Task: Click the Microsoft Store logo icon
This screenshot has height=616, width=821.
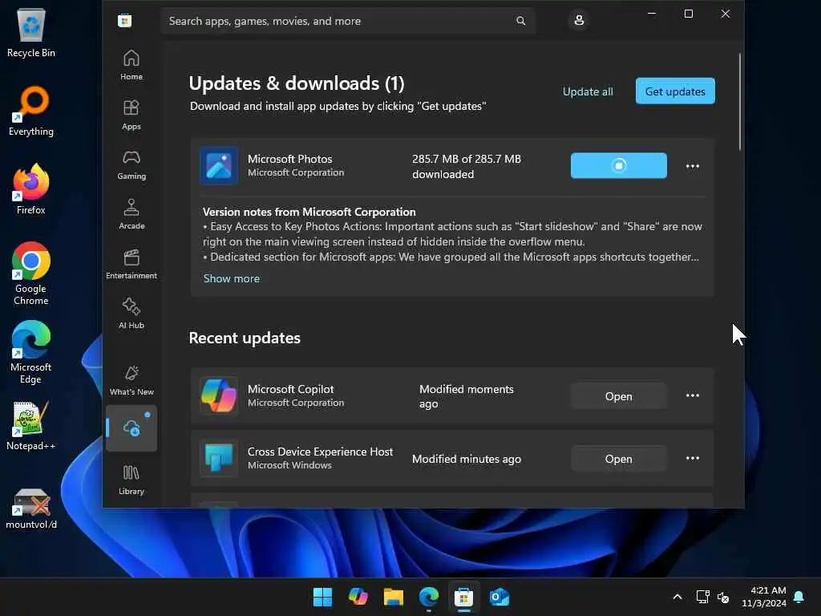Action: (x=124, y=21)
